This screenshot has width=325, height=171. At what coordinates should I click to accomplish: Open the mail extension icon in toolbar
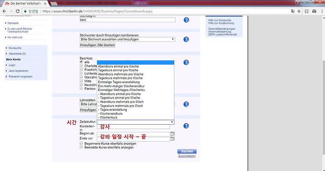(x=314, y=11)
